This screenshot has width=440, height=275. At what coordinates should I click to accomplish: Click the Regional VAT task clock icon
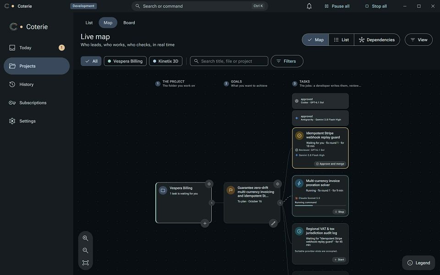(299, 231)
